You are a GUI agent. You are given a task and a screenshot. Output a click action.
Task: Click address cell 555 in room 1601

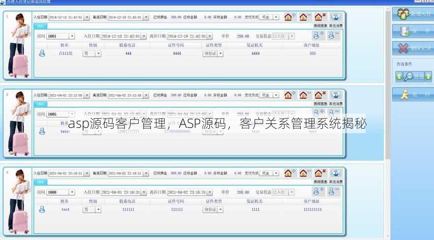(313, 53)
